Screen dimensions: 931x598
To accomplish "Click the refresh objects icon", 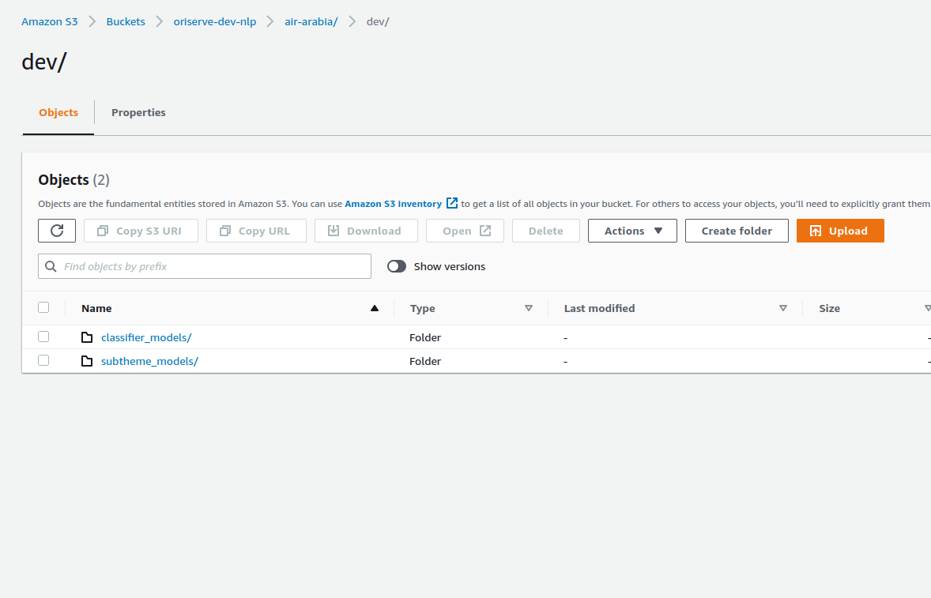I will click(56, 231).
